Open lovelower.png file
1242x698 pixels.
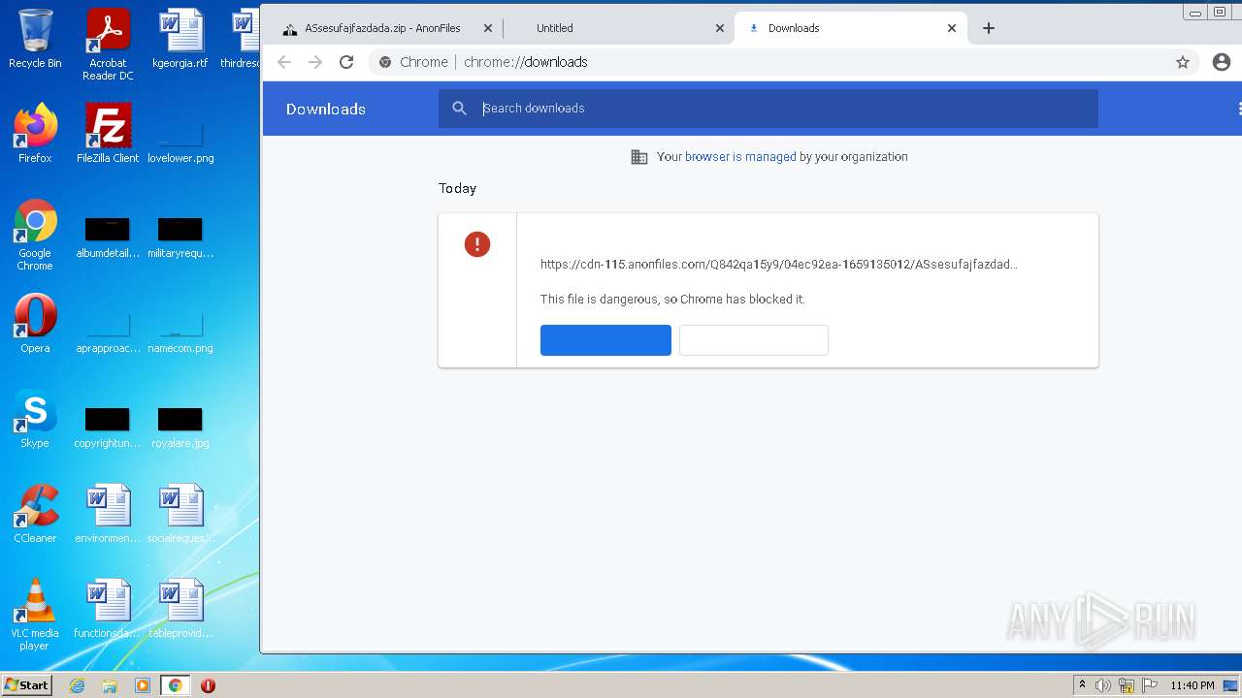180,141
